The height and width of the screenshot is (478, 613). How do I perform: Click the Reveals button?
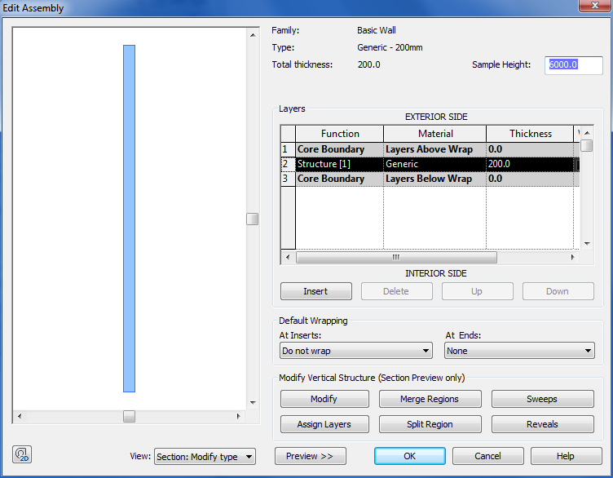542,424
